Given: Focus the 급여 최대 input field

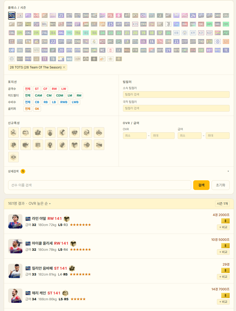Looking at the screenshot, I should point(218,136).
